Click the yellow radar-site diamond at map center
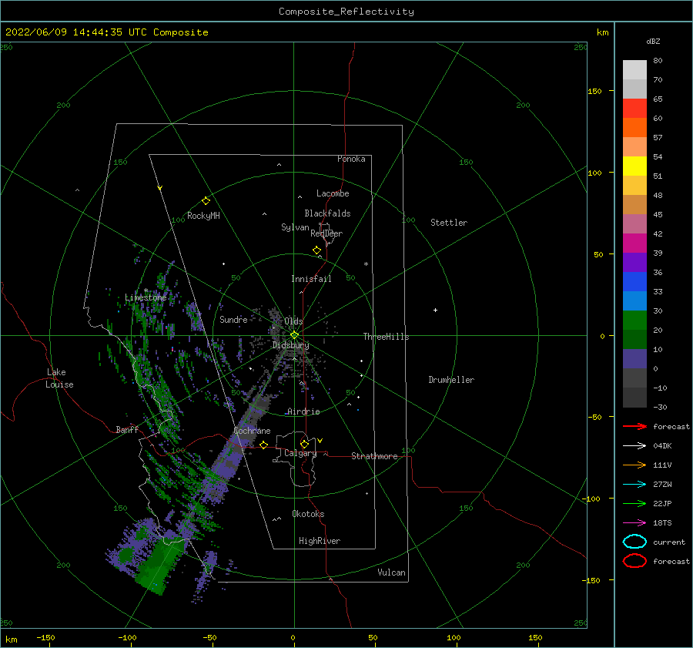Screen dimensions: 693x648 click(x=294, y=335)
